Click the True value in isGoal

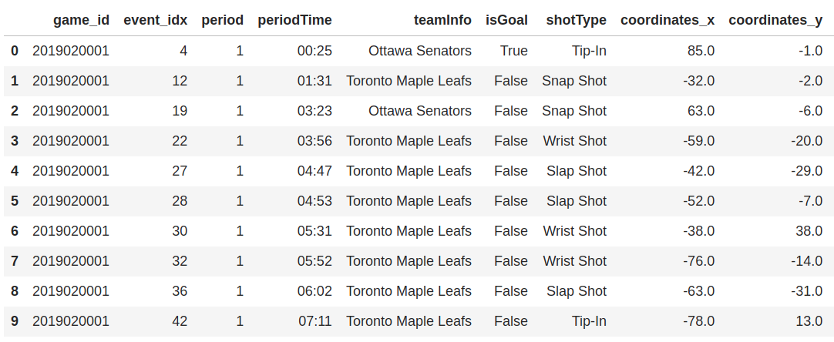514,51
